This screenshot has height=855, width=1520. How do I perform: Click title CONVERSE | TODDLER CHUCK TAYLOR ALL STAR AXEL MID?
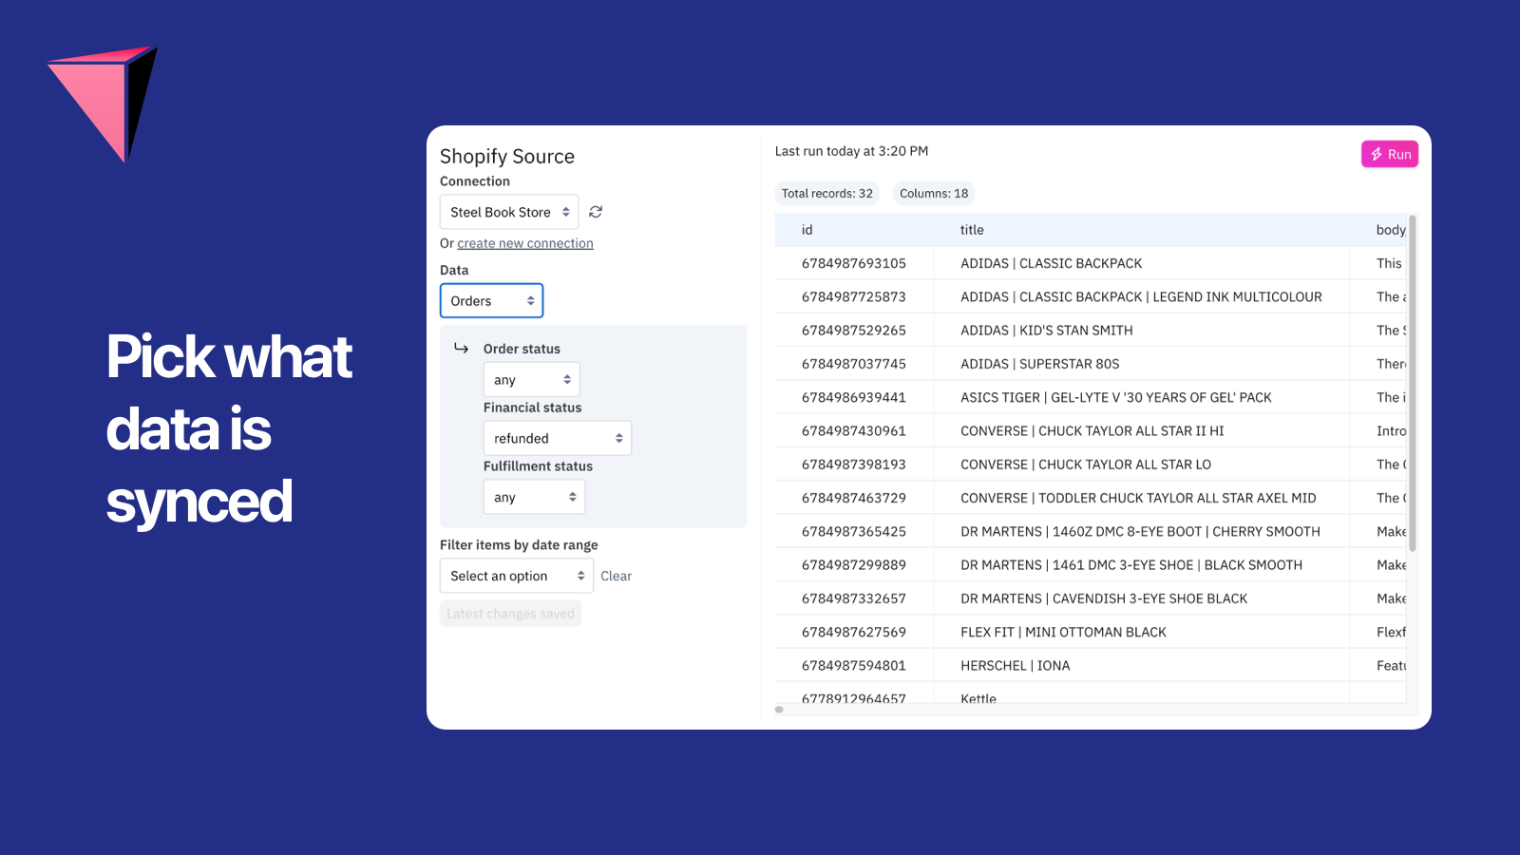[1138, 498]
